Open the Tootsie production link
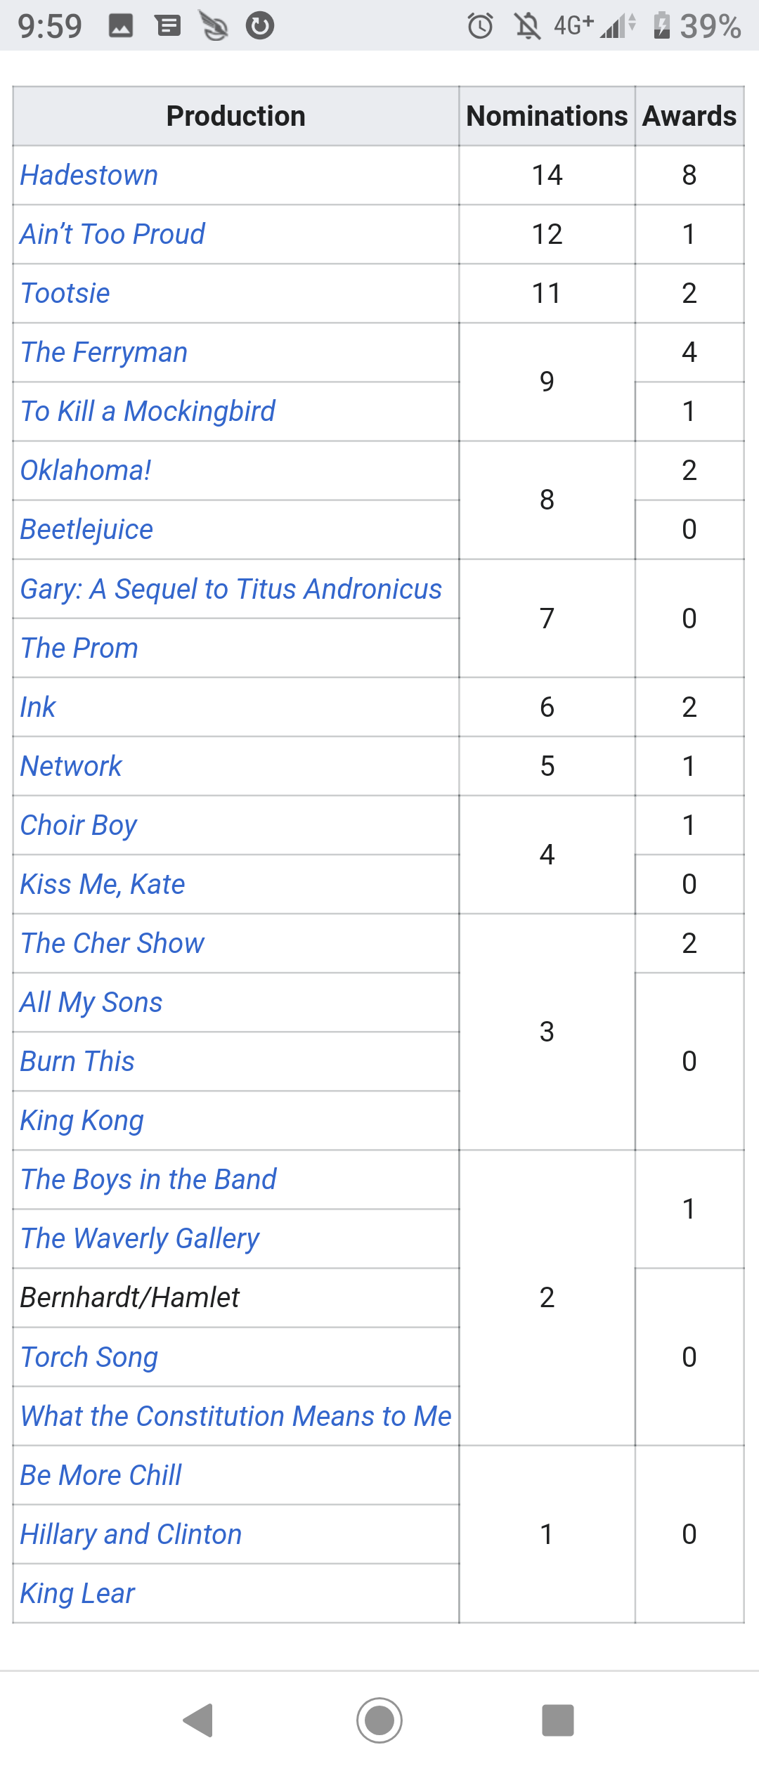The width and height of the screenshot is (759, 1771). coord(65,294)
